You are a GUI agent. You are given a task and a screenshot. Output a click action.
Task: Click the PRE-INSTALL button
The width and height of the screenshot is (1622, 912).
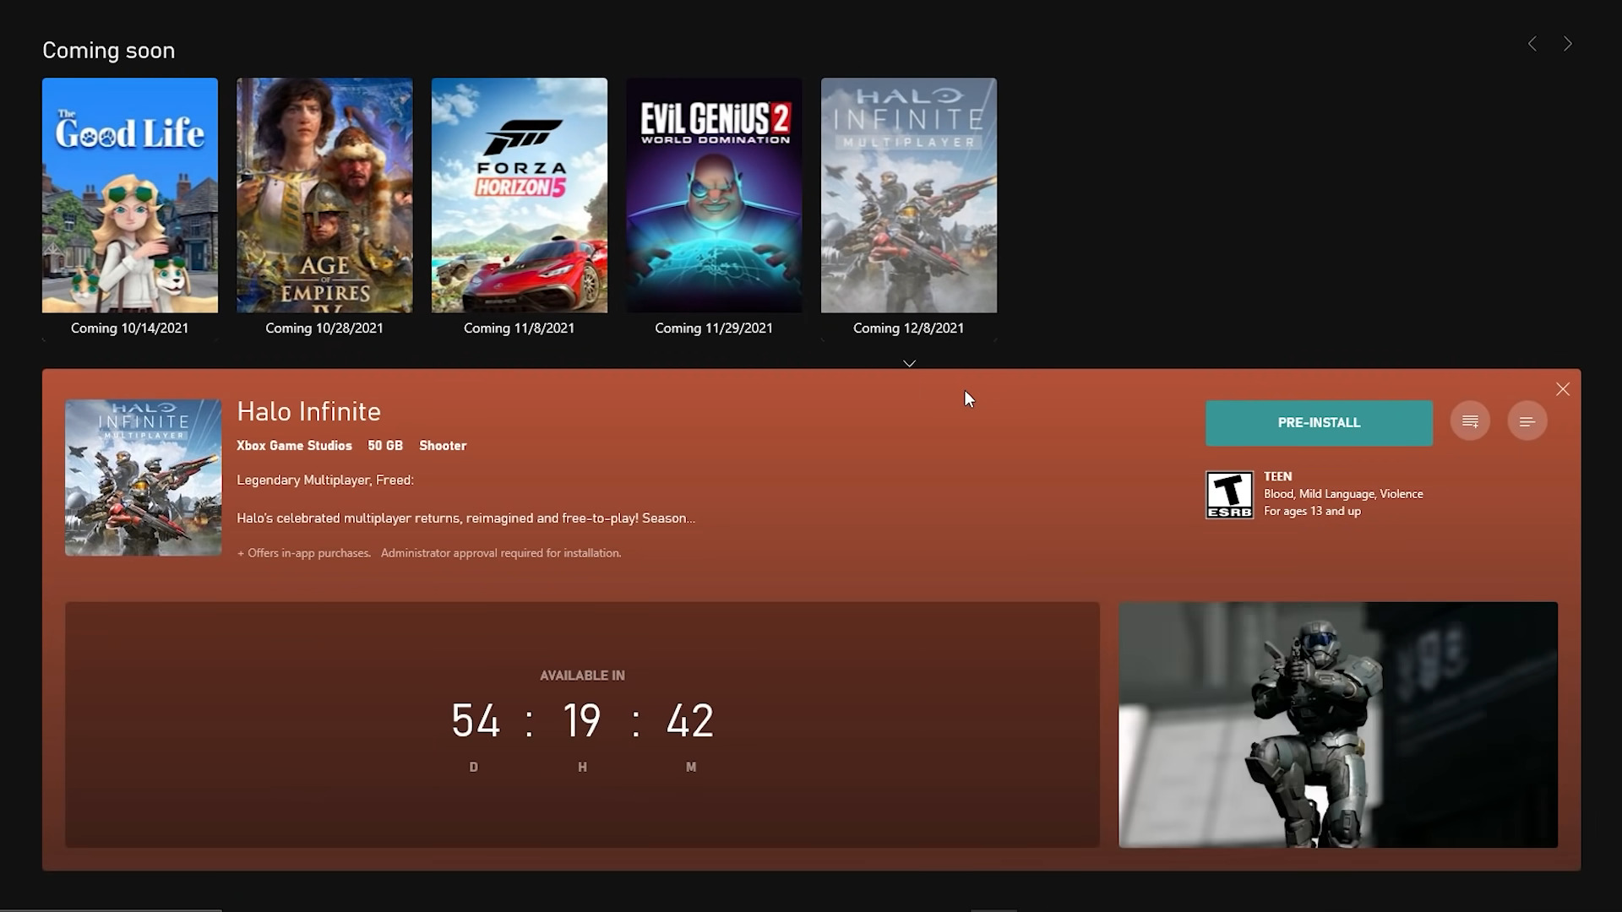[x=1319, y=422]
